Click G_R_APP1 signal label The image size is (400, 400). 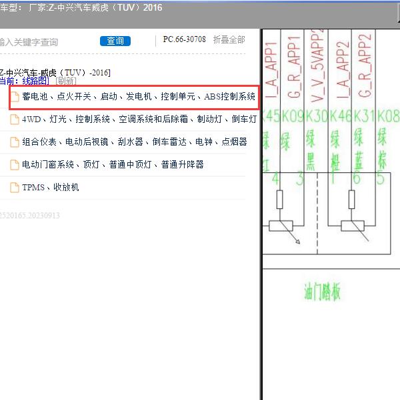click(294, 67)
